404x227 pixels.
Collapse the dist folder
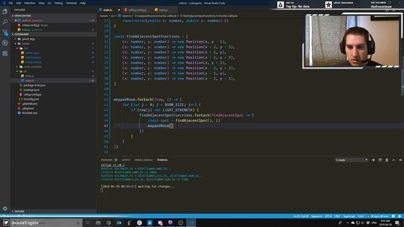tap(26, 48)
